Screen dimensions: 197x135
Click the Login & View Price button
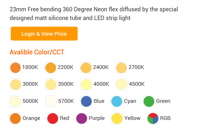(x=44, y=34)
